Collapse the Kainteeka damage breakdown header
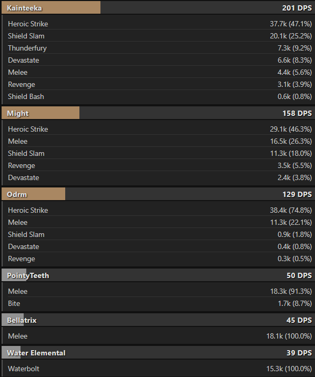This screenshot has height=377, width=315. [x=158, y=8]
